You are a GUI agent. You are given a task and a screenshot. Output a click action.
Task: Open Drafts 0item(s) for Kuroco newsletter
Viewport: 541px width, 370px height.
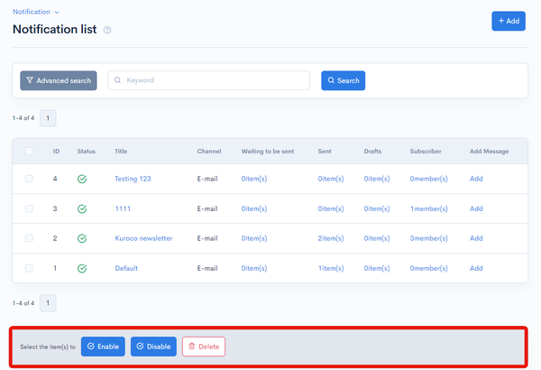[x=377, y=238]
